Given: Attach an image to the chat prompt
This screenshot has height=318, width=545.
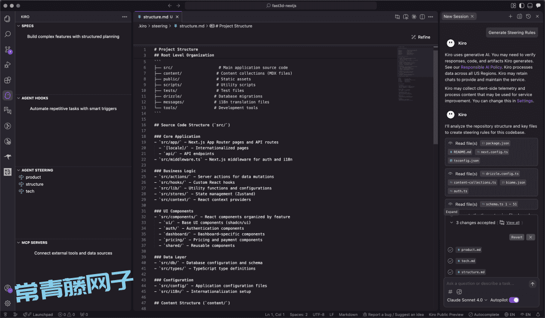Looking at the screenshot, I should (x=459, y=292).
